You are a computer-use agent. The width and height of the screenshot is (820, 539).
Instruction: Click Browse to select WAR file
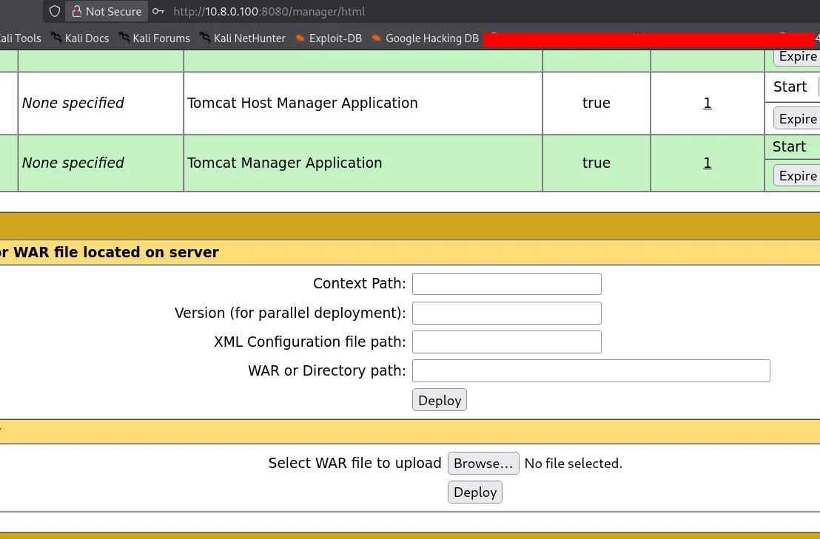pyautogui.click(x=483, y=464)
